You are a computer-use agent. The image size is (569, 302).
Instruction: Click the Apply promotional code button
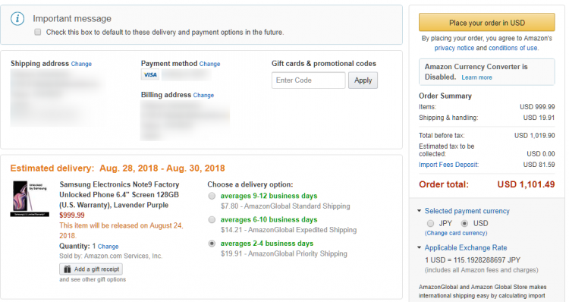click(x=363, y=80)
